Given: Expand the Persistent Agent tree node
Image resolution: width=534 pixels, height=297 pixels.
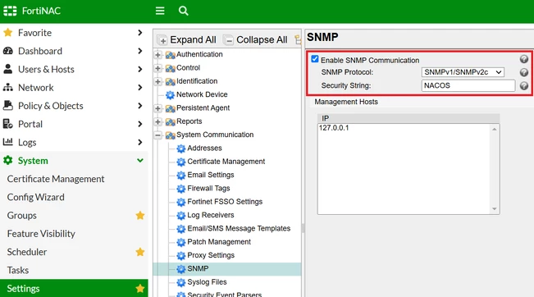Looking at the screenshot, I should click(158, 108).
